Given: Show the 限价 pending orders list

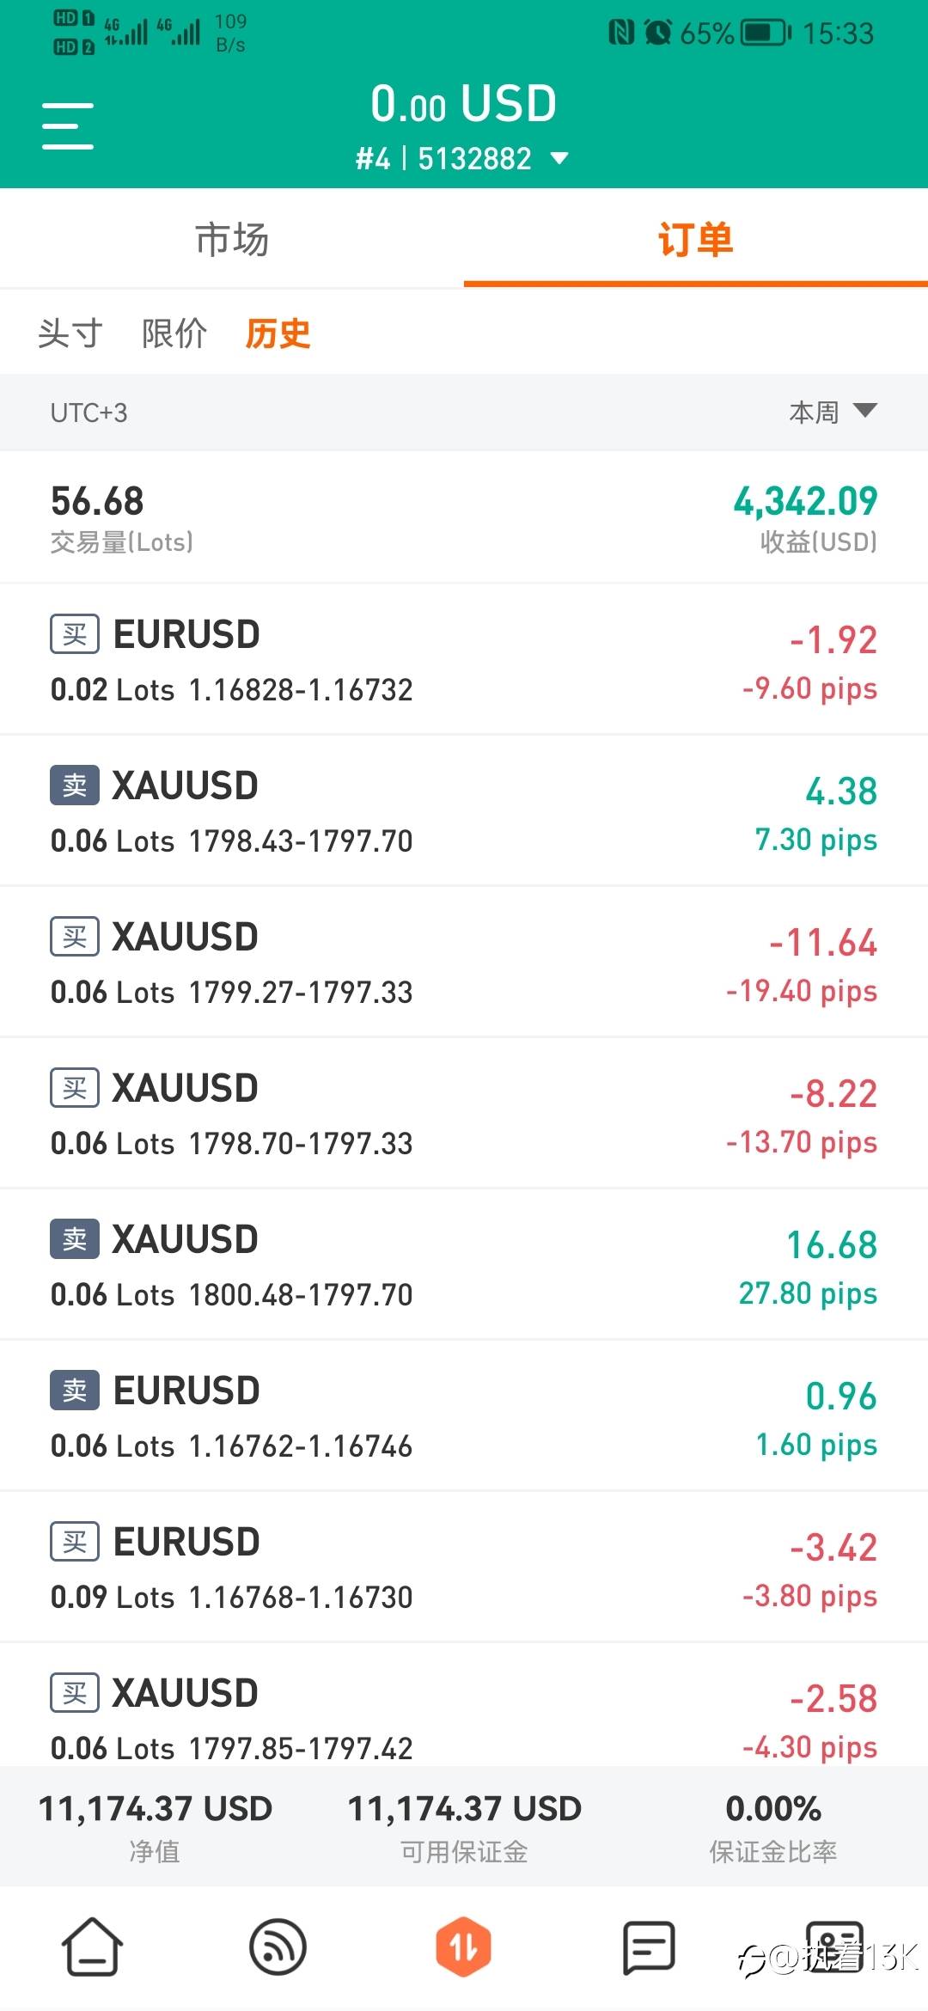Looking at the screenshot, I should [174, 333].
